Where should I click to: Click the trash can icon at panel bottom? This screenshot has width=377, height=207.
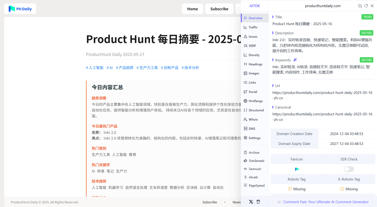click(258, 202)
